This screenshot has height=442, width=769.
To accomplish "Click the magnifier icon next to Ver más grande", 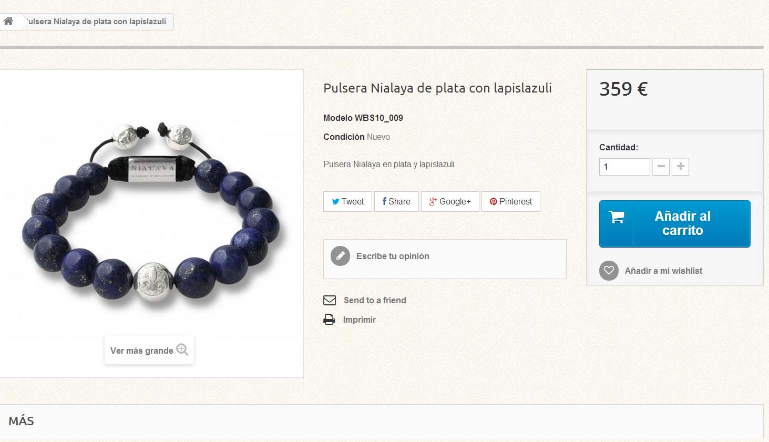I will pyautogui.click(x=182, y=350).
